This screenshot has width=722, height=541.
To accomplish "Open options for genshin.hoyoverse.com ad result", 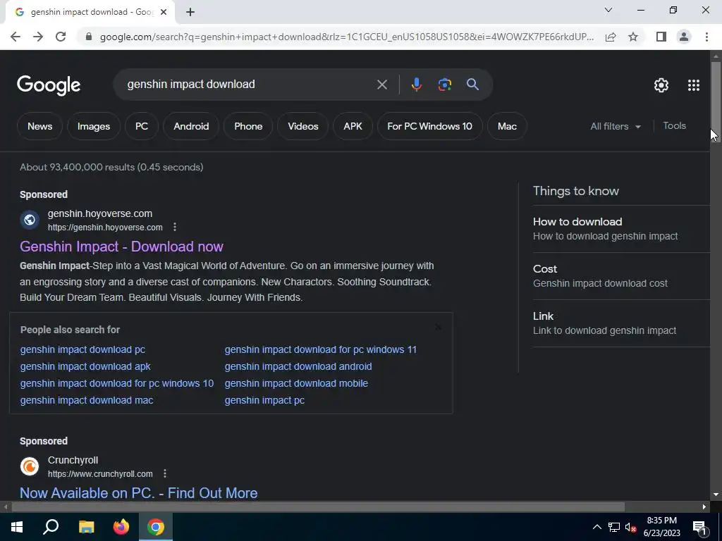I will tap(175, 228).
